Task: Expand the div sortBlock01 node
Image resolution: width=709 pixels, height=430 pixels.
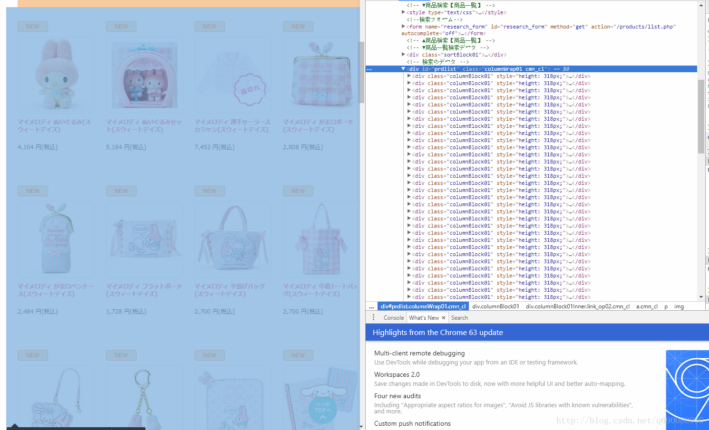Action: pyautogui.click(x=403, y=55)
